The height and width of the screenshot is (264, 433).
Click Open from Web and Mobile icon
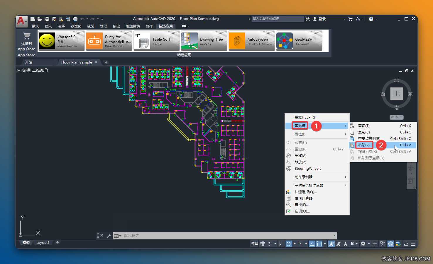(61, 19)
